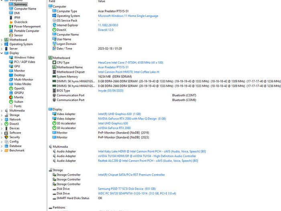281x211 pixels.
Task: Expand the Network tree node
Action: pos(2,119)
